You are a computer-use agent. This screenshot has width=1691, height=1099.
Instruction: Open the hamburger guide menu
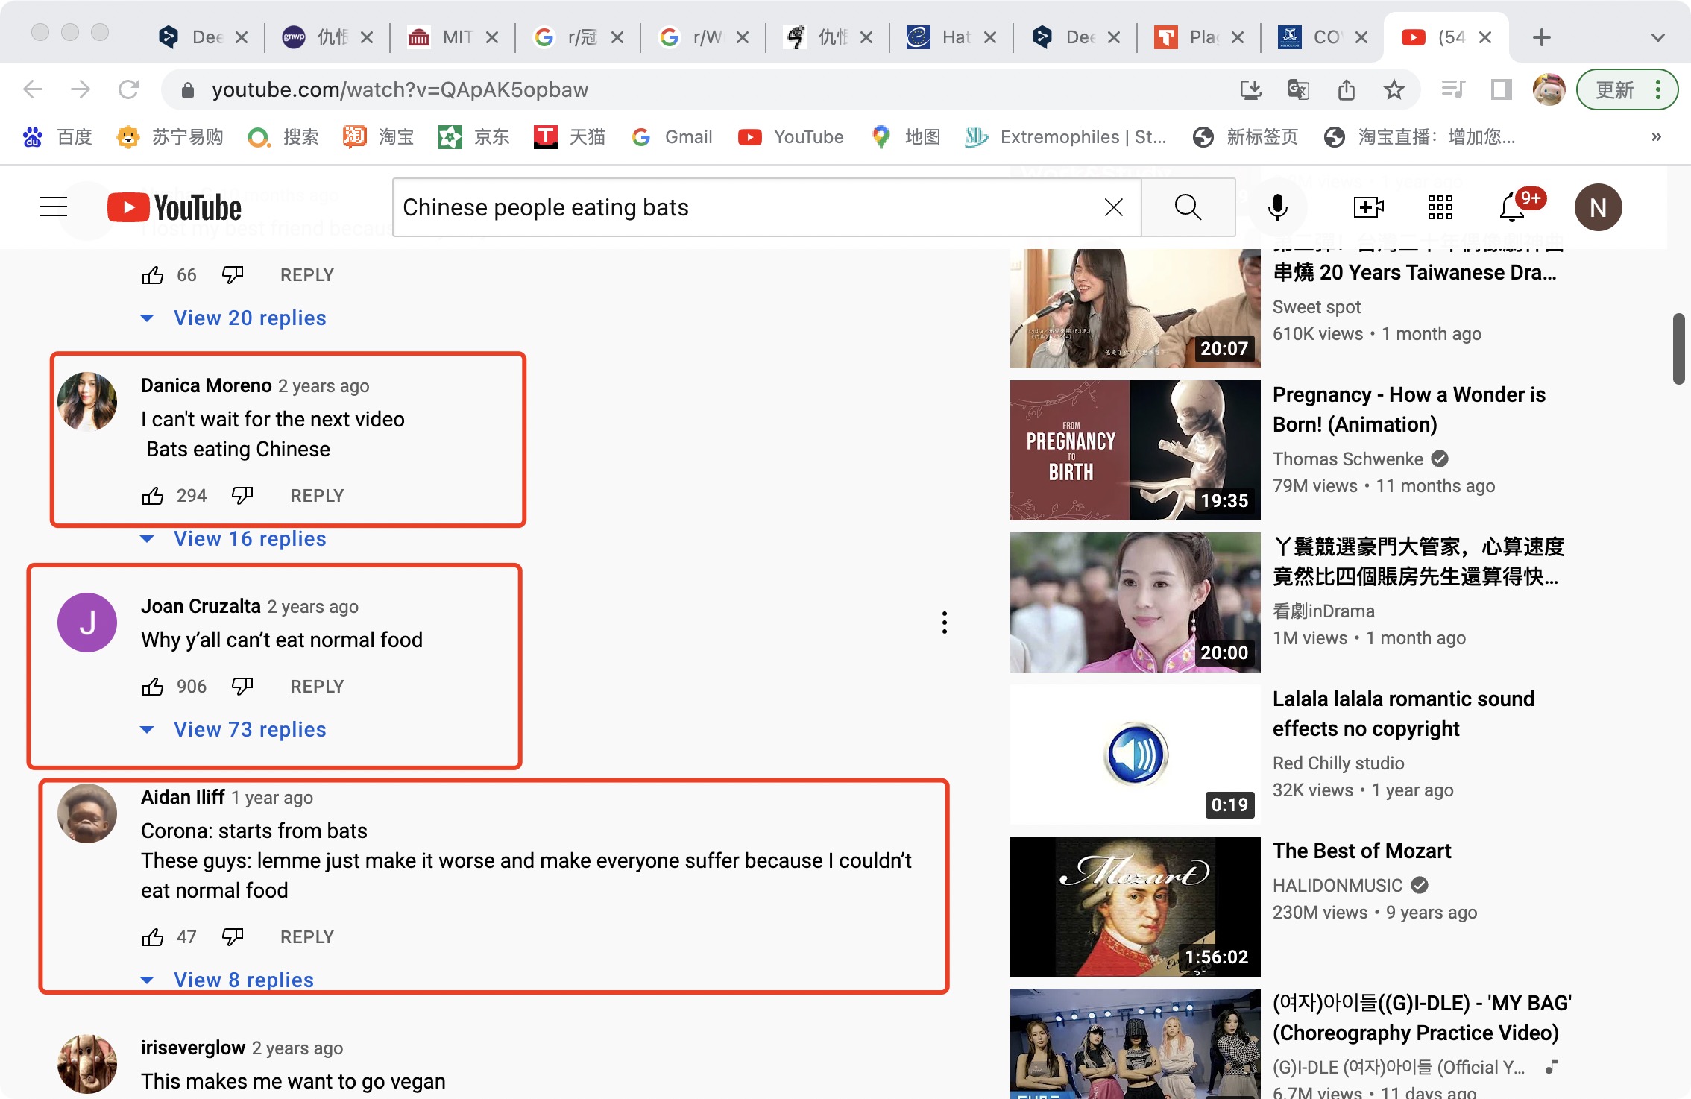54,207
